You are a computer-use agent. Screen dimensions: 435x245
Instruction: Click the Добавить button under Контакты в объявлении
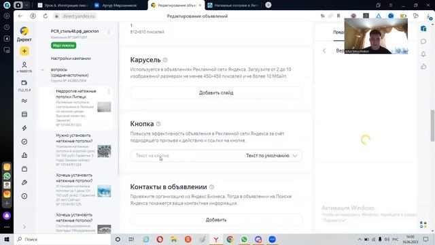(x=216, y=220)
